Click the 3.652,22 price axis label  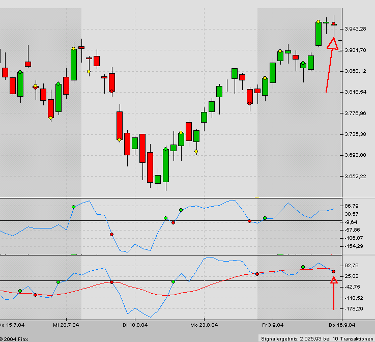[x=355, y=177]
